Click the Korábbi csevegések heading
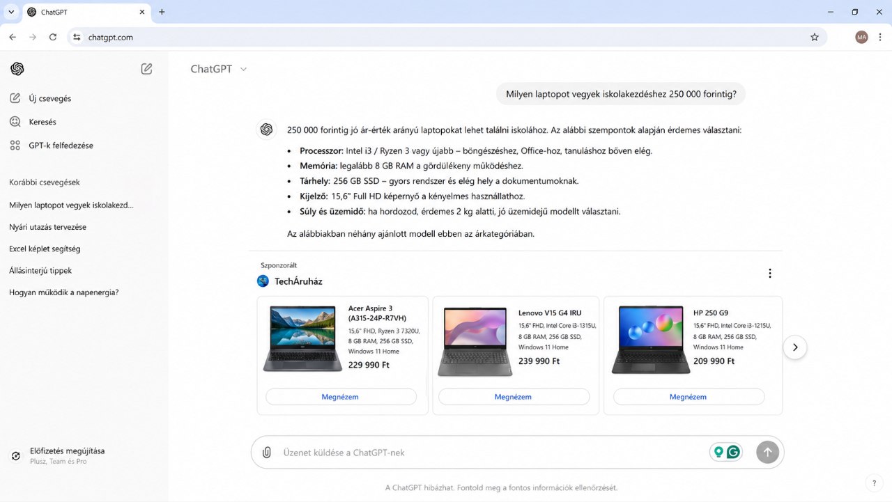 (x=45, y=182)
